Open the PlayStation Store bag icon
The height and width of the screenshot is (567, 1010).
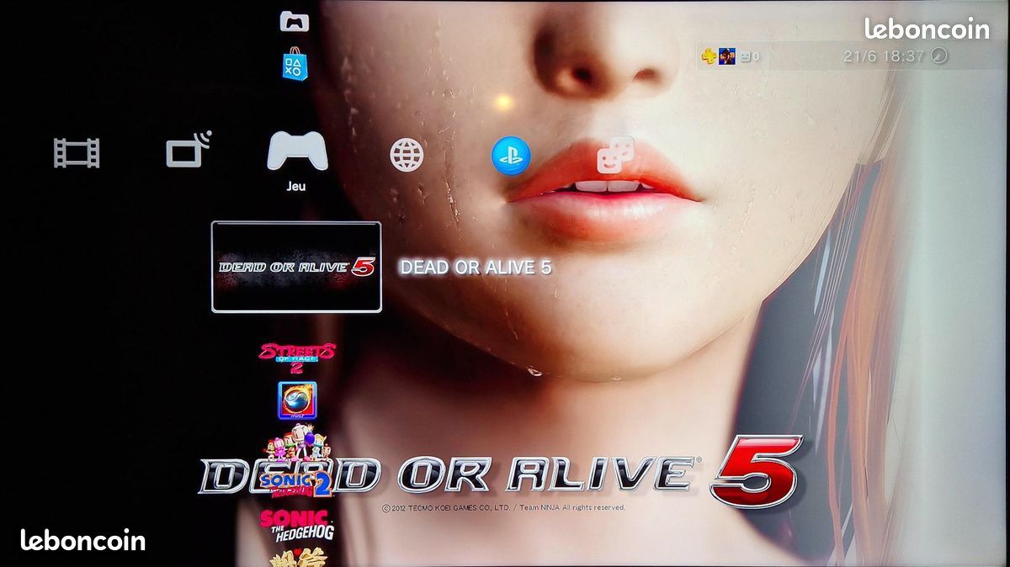(x=294, y=65)
